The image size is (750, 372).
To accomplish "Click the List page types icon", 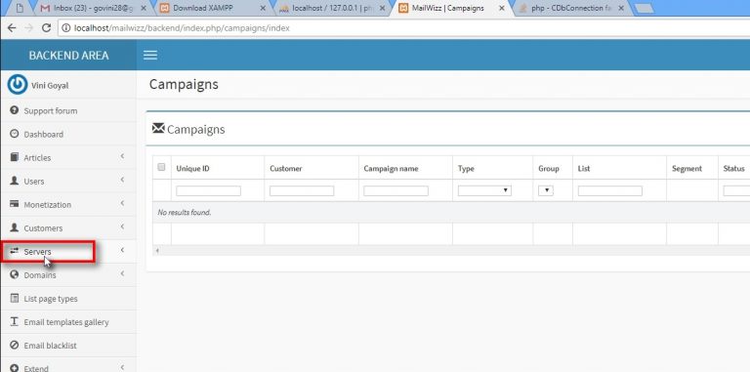I will (x=15, y=299).
